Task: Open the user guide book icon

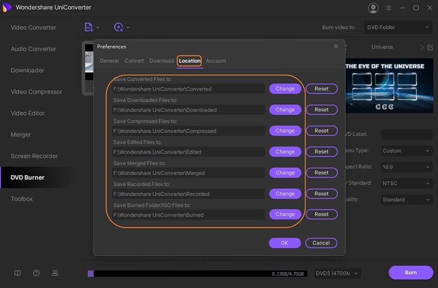Action: click(x=18, y=273)
